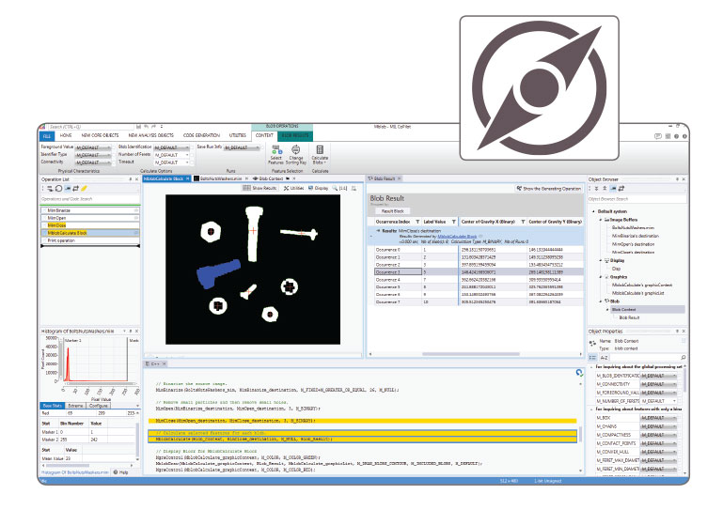Click the collapse-all icon in Object Browser toolbar
Image resolution: width=723 pixels, height=525 pixels.
(x=597, y=189)
